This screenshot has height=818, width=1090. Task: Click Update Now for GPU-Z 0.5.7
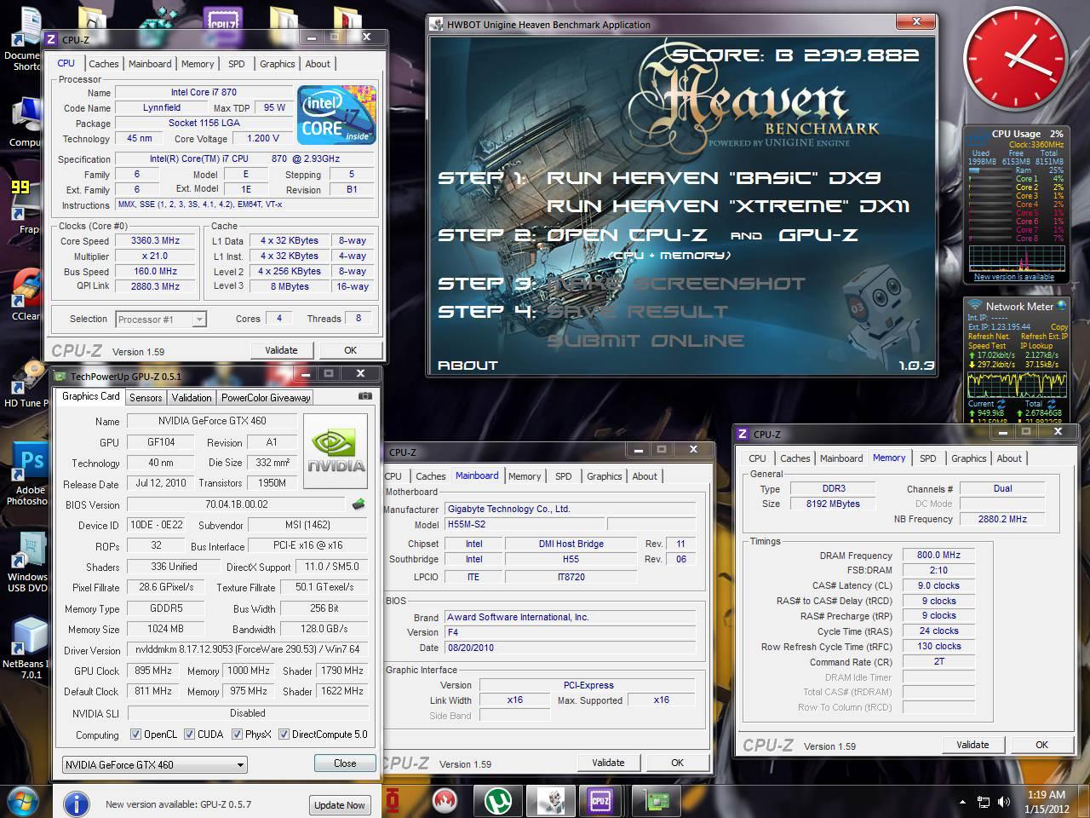pos(340,805)
